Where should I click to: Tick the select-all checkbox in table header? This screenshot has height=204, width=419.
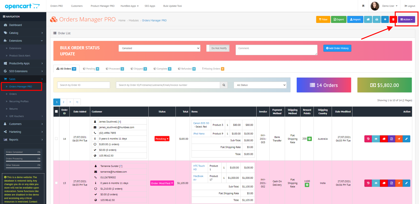pyautogui.click(x=56, y=112)
